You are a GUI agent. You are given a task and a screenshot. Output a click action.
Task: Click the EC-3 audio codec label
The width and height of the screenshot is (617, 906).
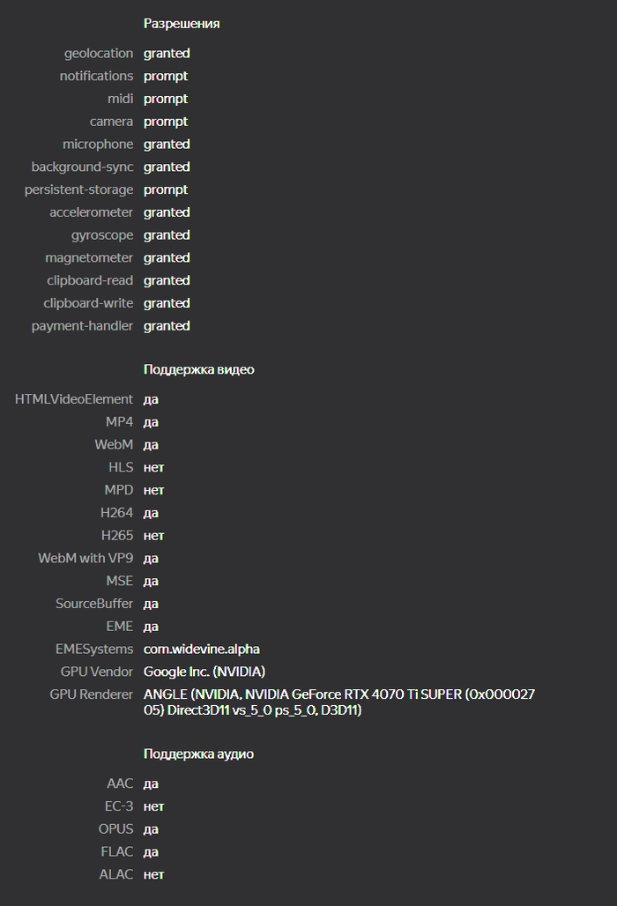click(x=119, y=806)
